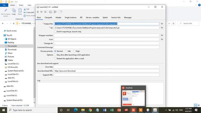201x113 pixels.
Task: Click the Output file path field
Action: click(x=106, y=24)
